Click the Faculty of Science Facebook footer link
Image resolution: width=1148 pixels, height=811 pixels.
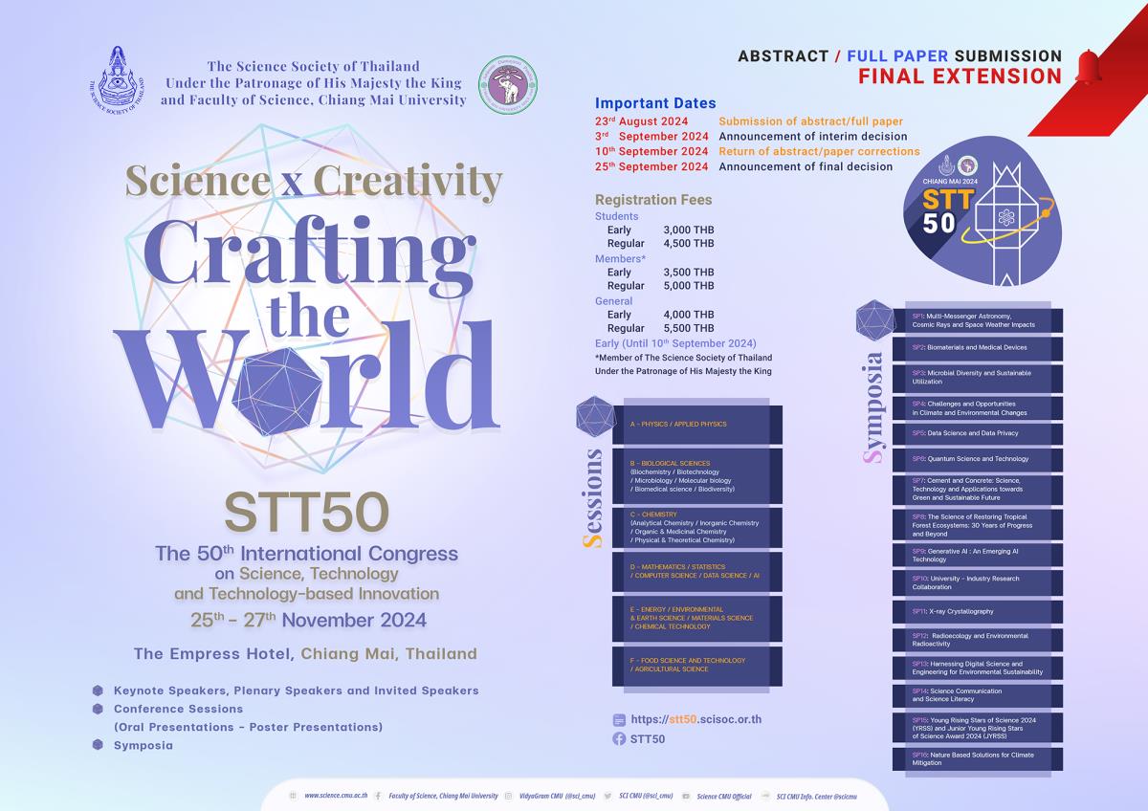(443, 795)
